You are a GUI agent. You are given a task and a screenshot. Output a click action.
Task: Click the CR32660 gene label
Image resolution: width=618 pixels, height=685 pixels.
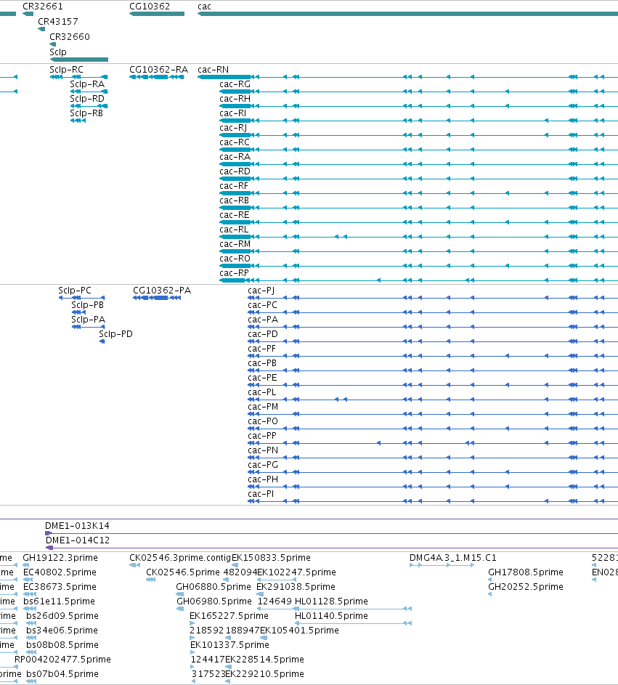click(x=70, y=37)
